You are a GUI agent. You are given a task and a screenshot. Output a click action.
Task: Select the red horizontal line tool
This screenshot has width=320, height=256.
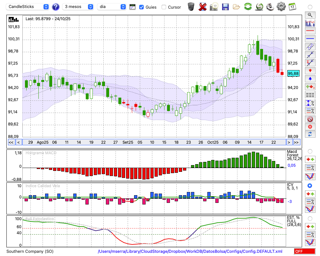310,31
